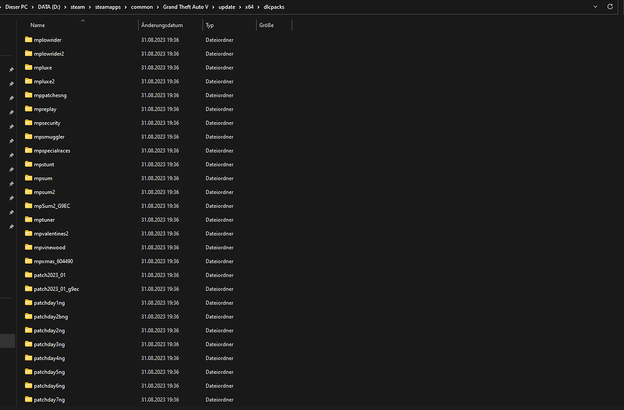Open the mpvinewood folder
624x410 pixels.
(x=48, y=247)
